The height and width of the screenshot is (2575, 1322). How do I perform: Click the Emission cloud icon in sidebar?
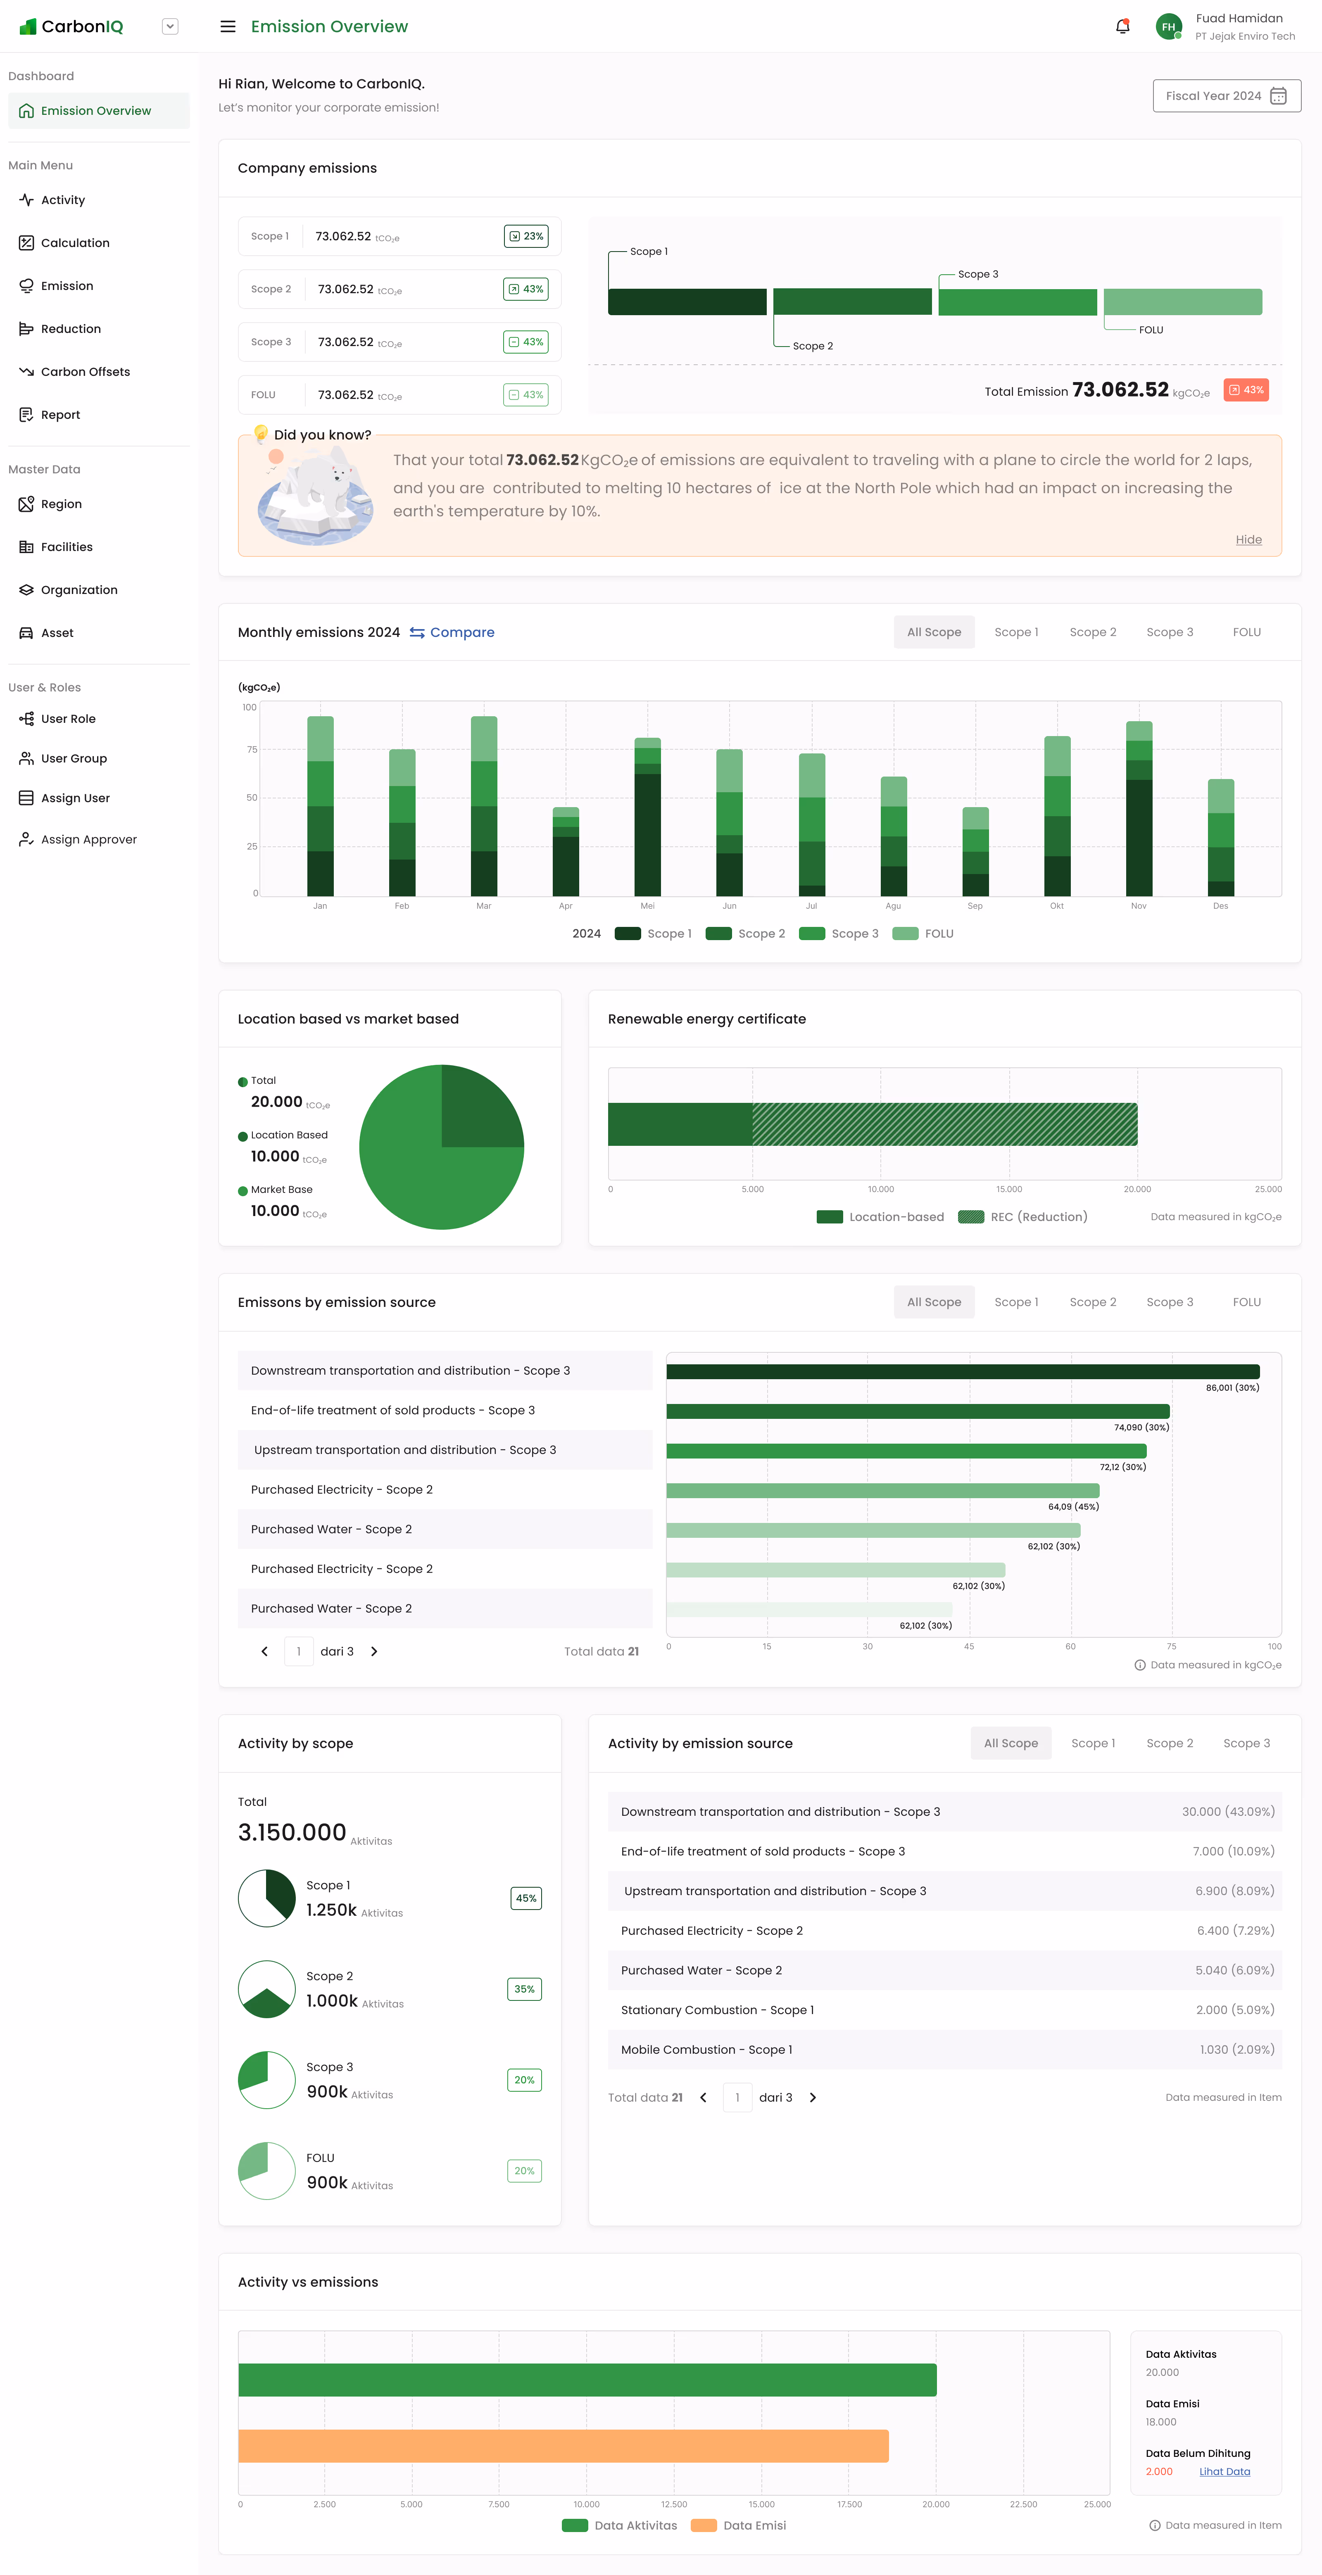pos(26,286)
